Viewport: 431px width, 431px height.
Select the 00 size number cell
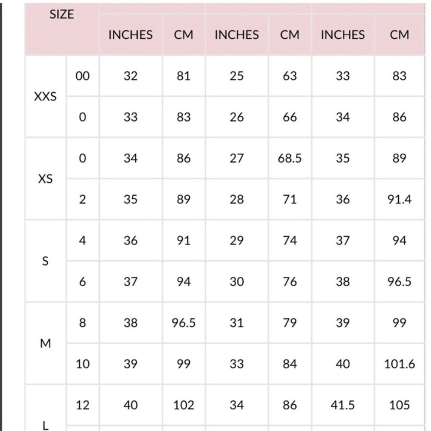[82, 76]
